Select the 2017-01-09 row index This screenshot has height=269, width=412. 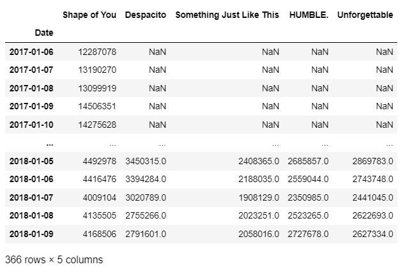(x=31, y=106)
